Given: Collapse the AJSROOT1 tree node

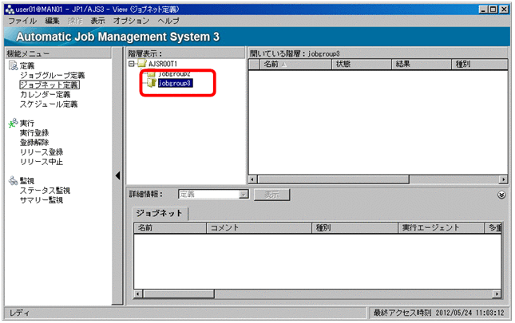Looking at the screenshot, I should point(132,64).
